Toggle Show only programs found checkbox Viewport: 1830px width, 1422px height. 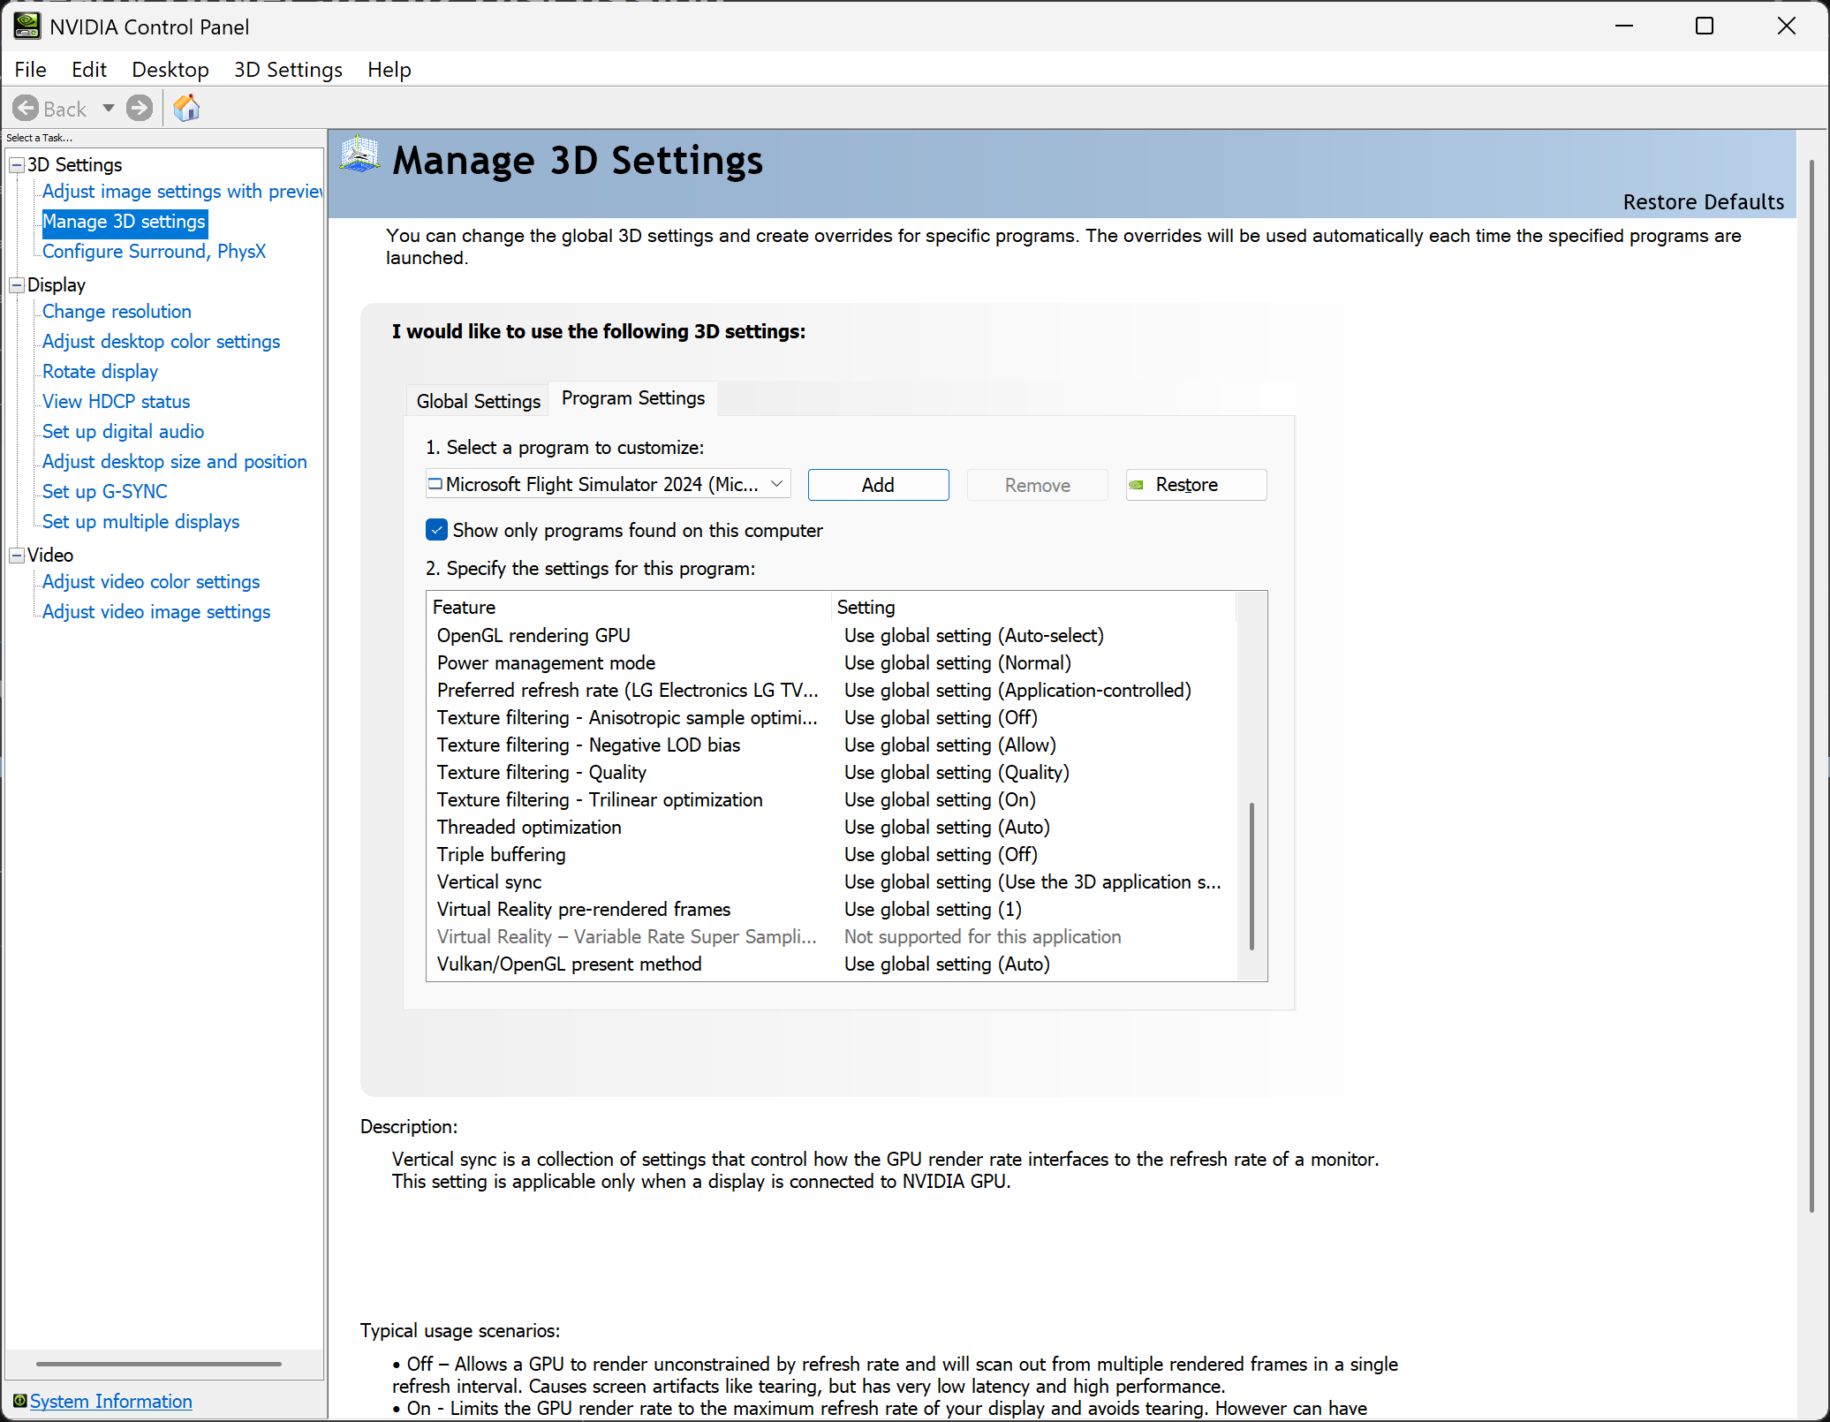tap(436, 530)
